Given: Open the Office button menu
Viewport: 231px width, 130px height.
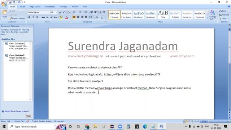Looking at the screenshot, I should pyautogui.click(x=4, y=4).
